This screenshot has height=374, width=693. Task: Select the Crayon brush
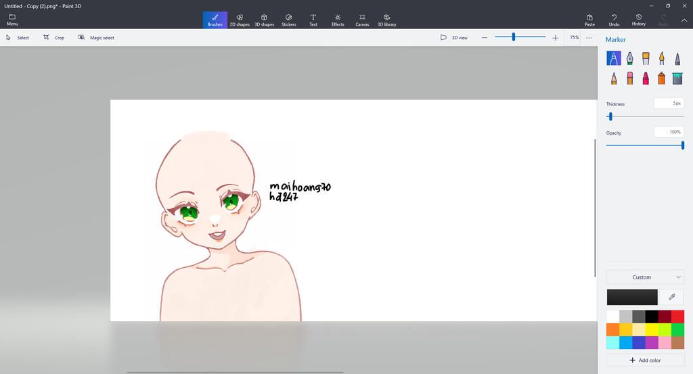click(646, 78)
